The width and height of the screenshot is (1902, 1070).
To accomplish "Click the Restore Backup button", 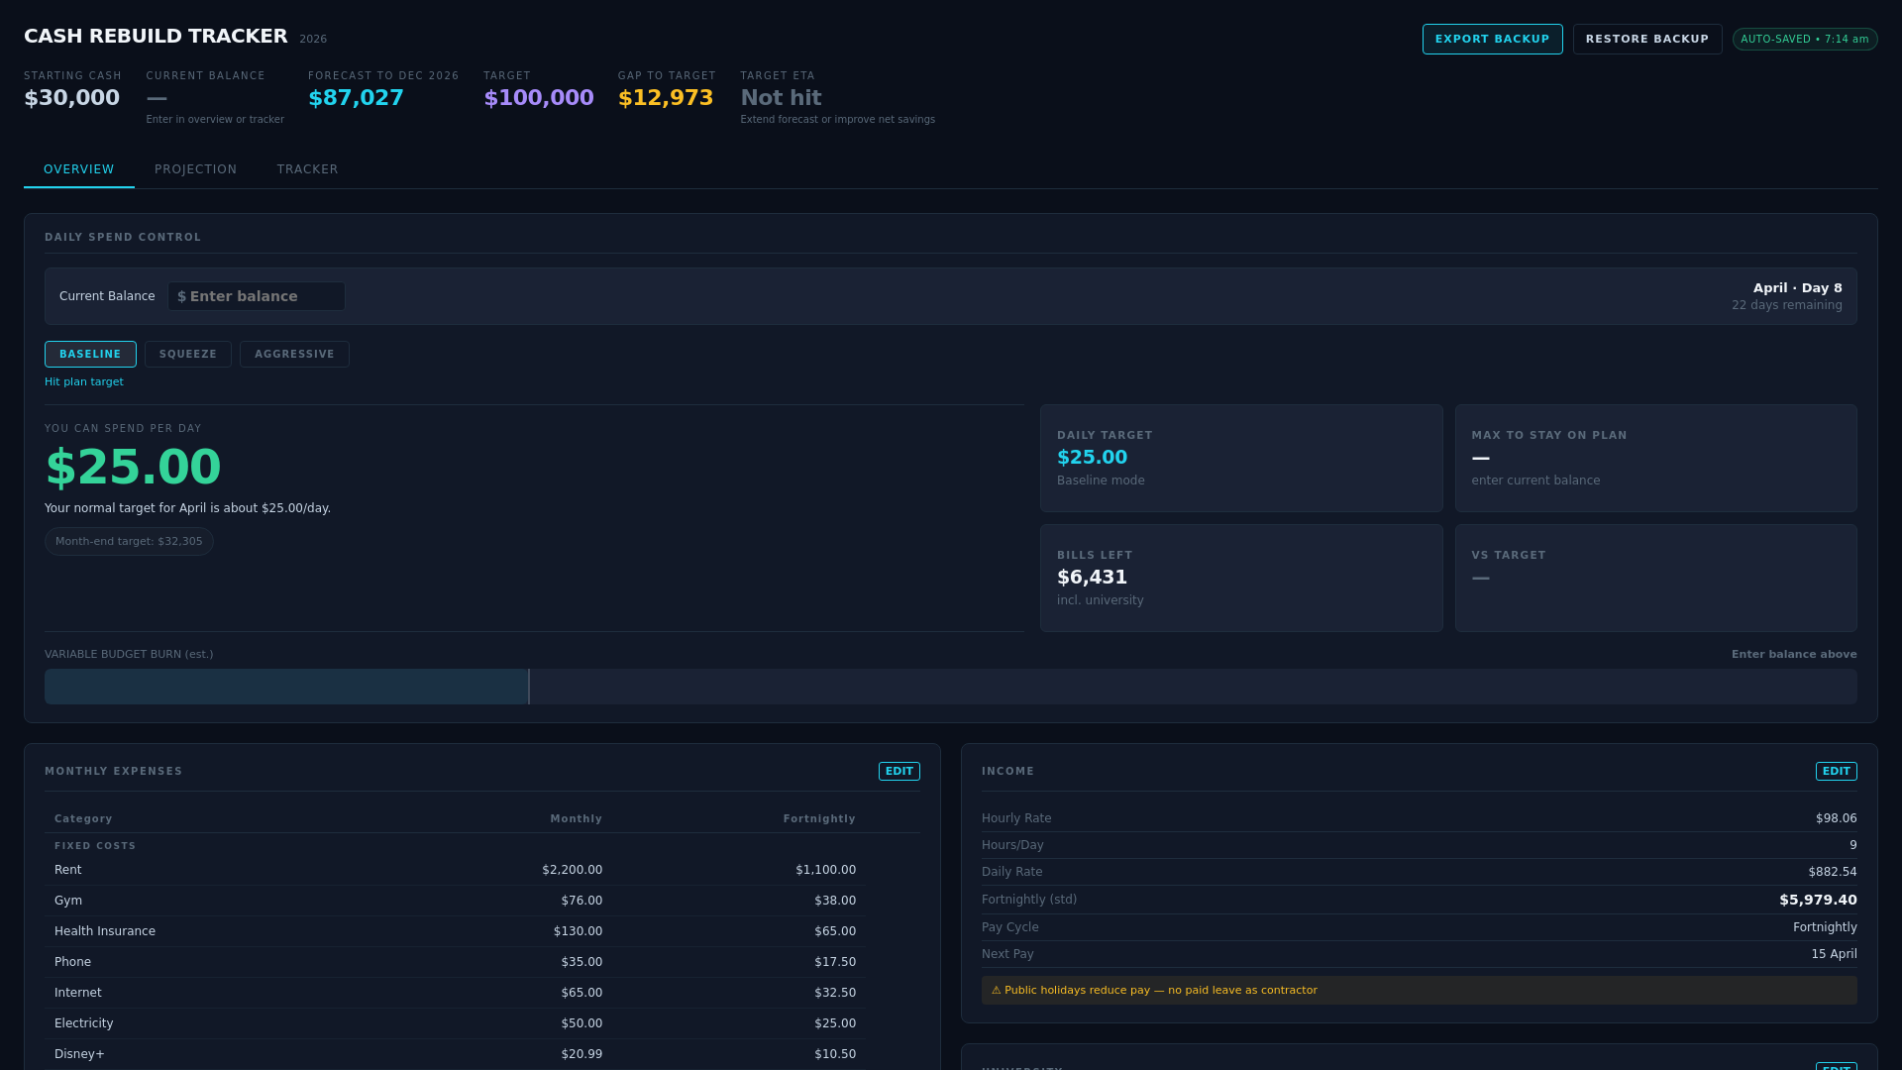I will tap(1647, 40).
